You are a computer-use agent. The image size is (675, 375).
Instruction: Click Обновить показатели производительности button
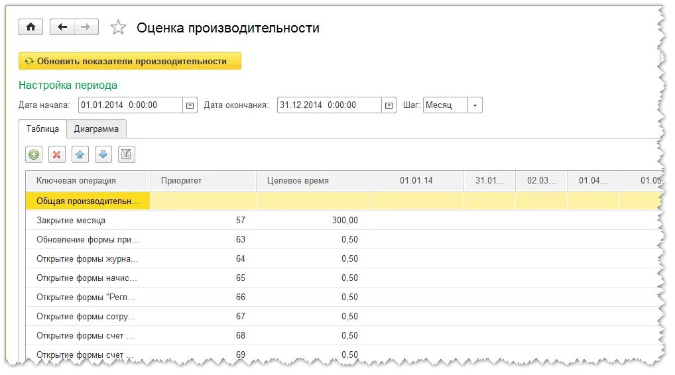tap(130, 61)
